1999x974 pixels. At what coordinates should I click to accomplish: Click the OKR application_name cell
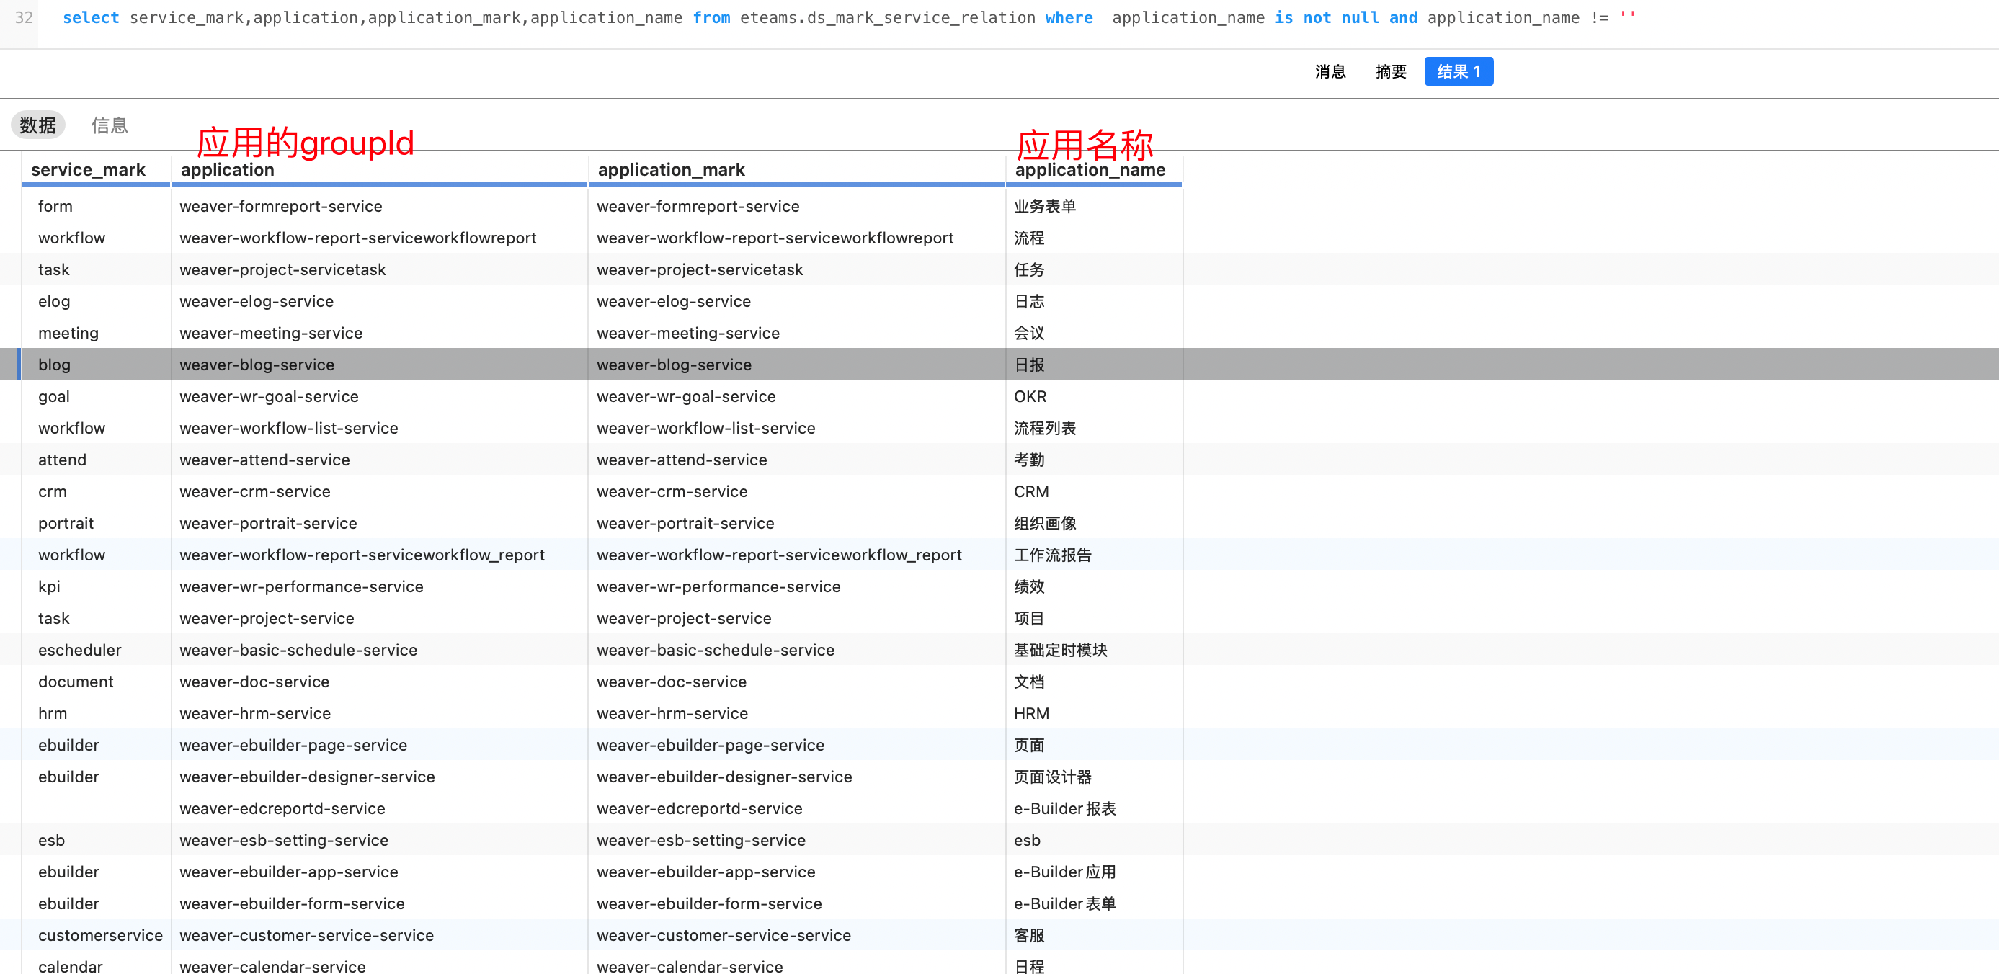point(1030,396)
